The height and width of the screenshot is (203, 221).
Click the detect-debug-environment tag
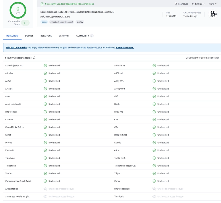62,22
